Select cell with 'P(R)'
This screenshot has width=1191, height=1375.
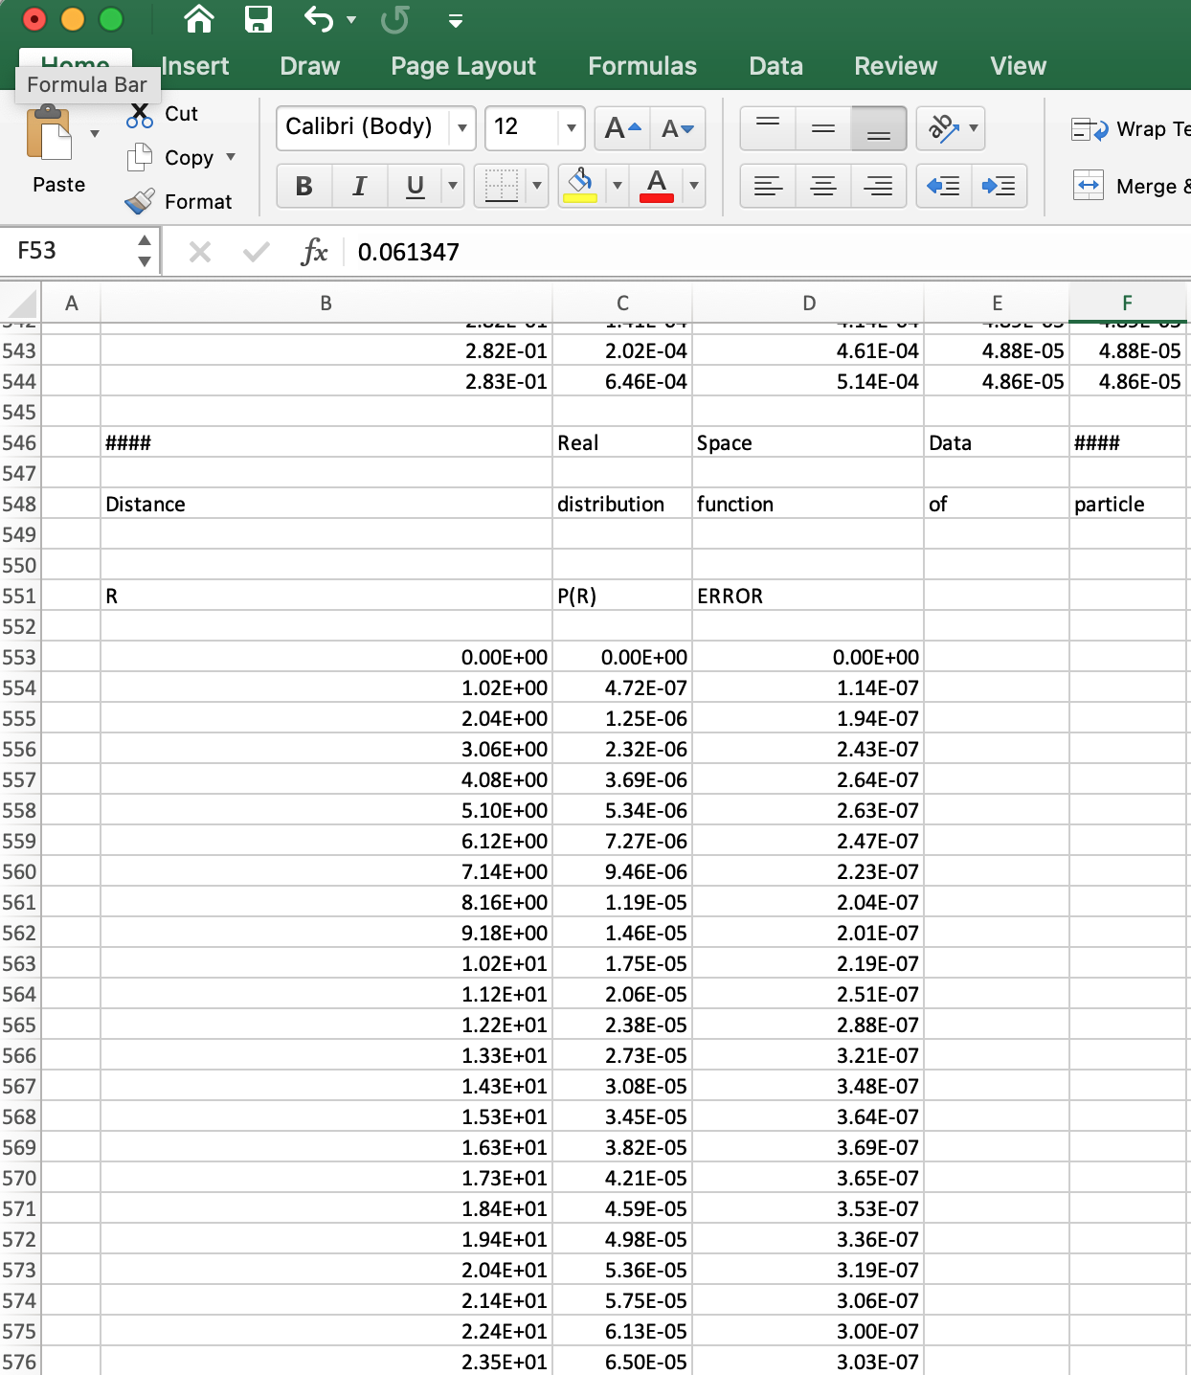click(x=622, y=596)
